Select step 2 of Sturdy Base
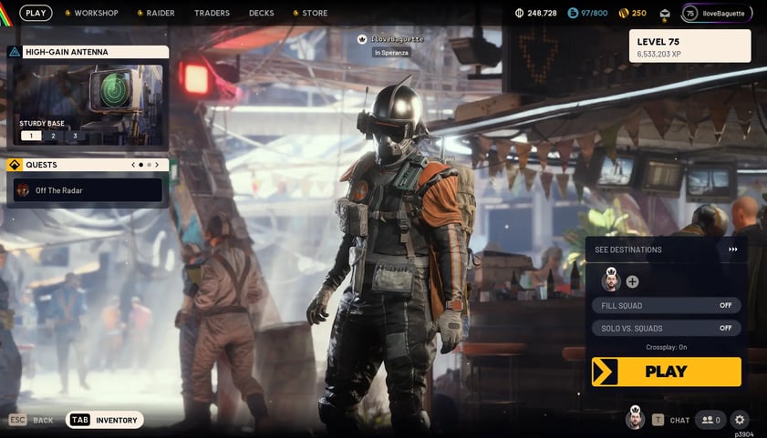The width and height of the screenshot is (767, 438). pos(53,136)
